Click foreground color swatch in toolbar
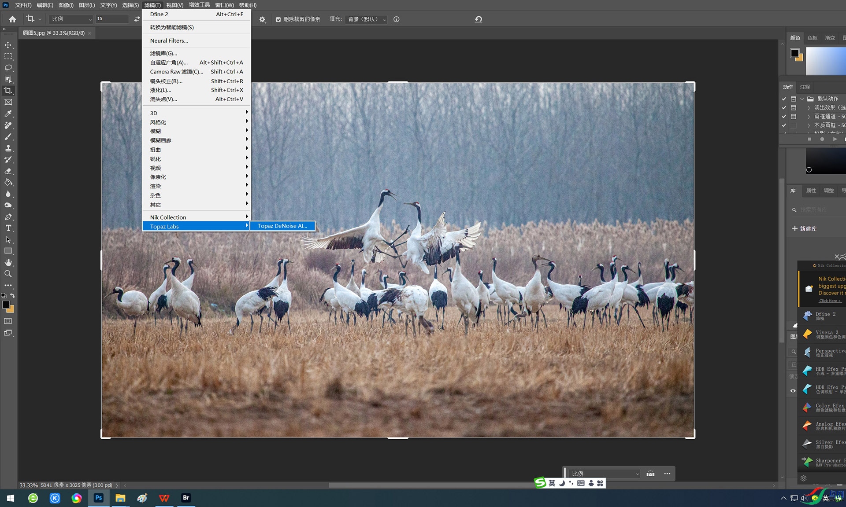The width and height of the screenshot is (846, 507). (x=6, y=305)
